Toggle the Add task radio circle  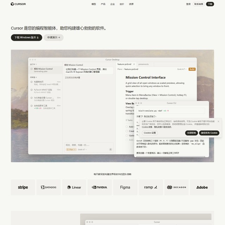127,127
